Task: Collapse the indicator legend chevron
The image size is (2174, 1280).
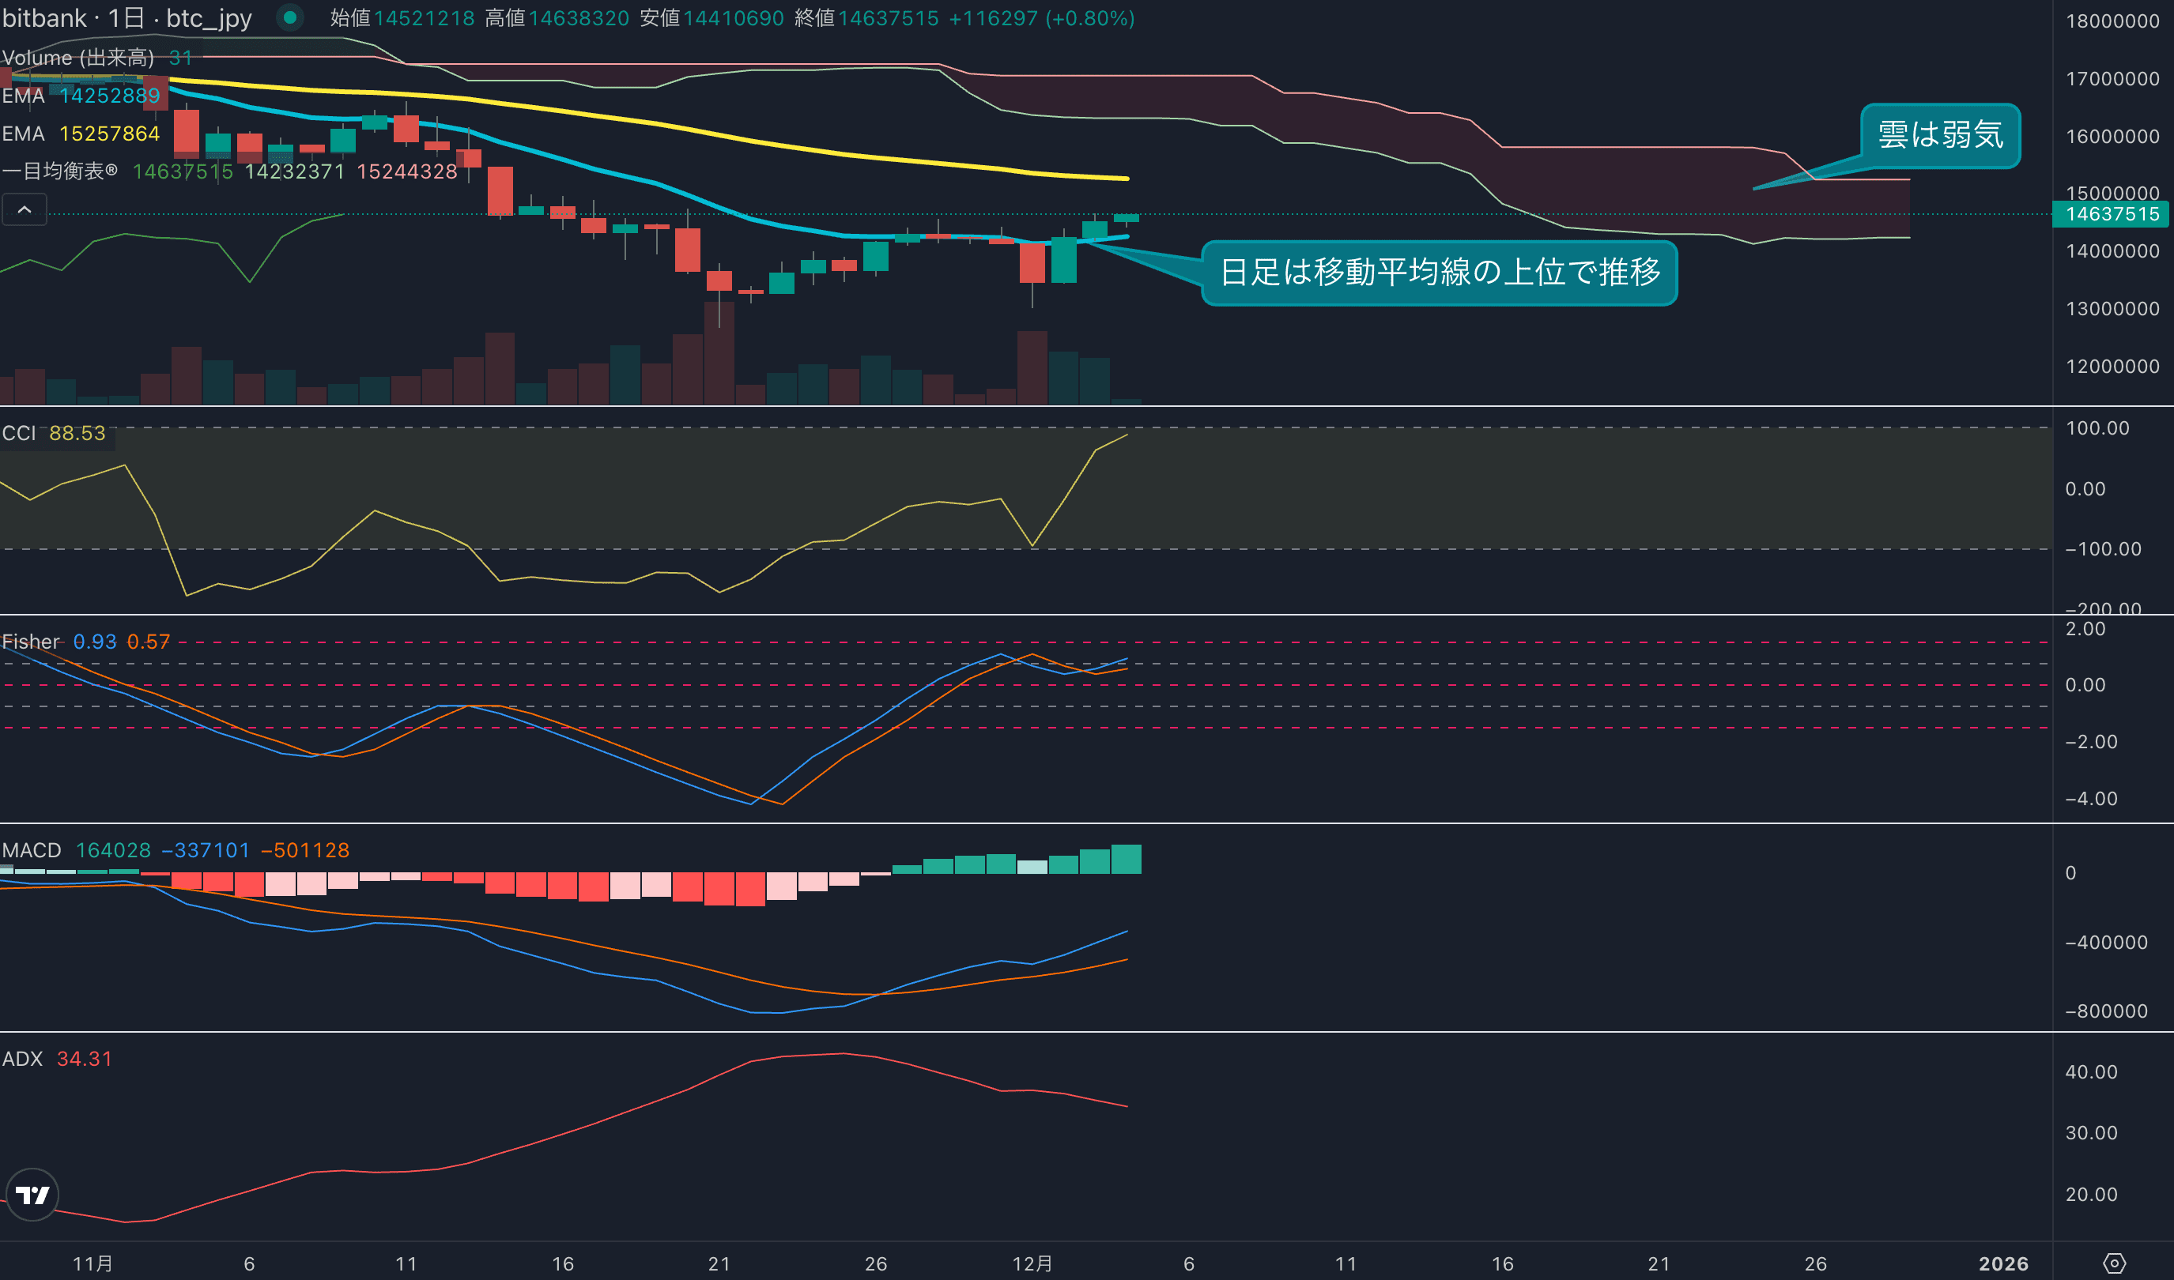Action: 25,209
